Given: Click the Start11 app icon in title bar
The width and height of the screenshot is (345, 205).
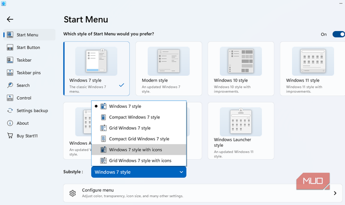Looking at the screenshot, I should click(x=3, y=3).
